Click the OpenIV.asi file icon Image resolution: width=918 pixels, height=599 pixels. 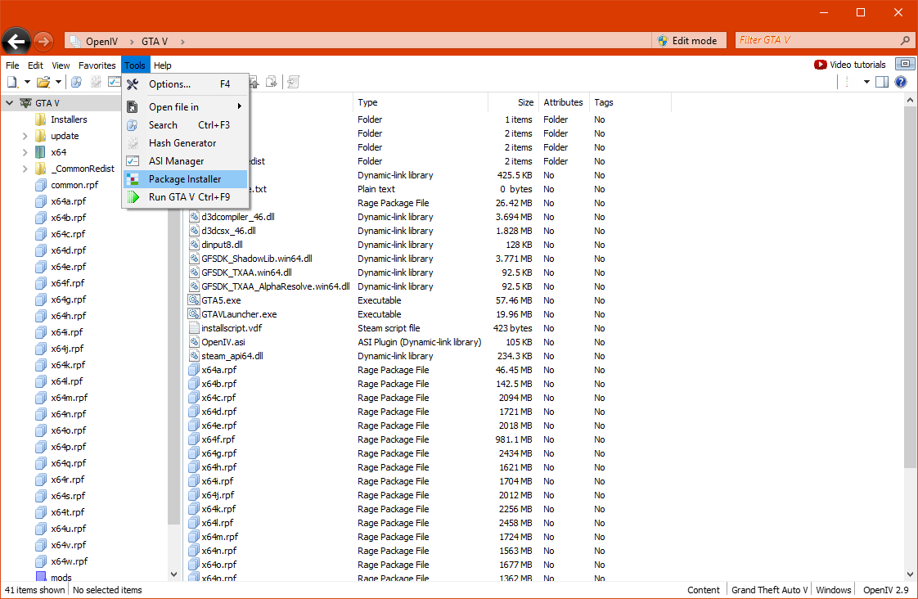click(195, 342)
